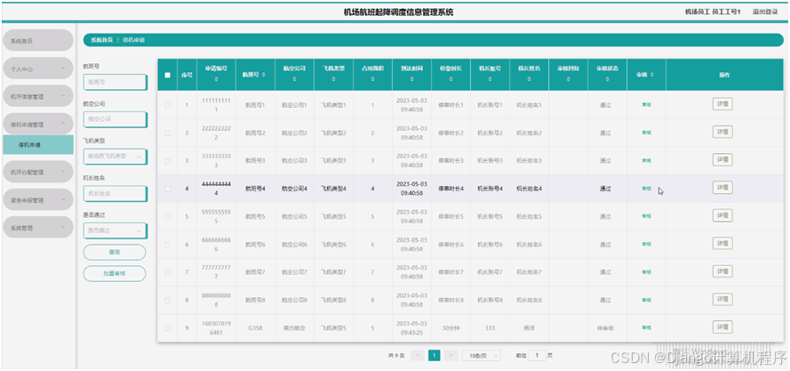Open 系统首页 in the sidebar
Viewport: 790px width, 371px height.
point(38,41)
